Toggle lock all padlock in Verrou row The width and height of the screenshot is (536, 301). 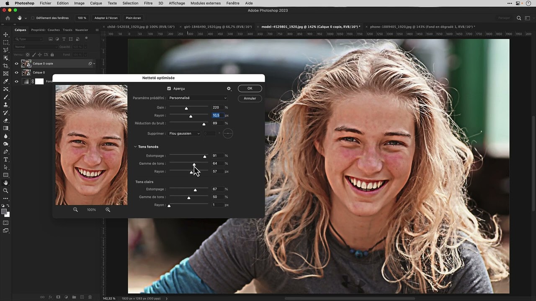point(52,54)
